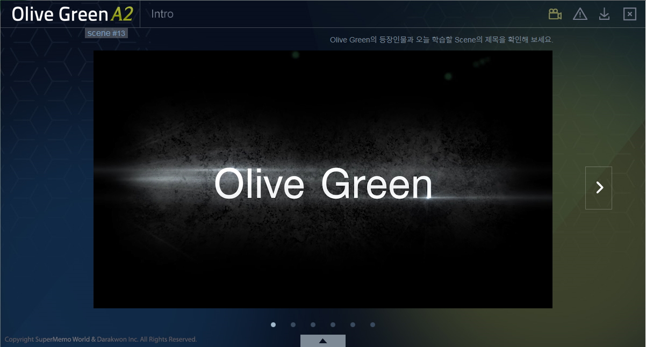The width and height of the screenshot is (646, 347).
Task: Select the fourth pagination dot
Action: 333,324
